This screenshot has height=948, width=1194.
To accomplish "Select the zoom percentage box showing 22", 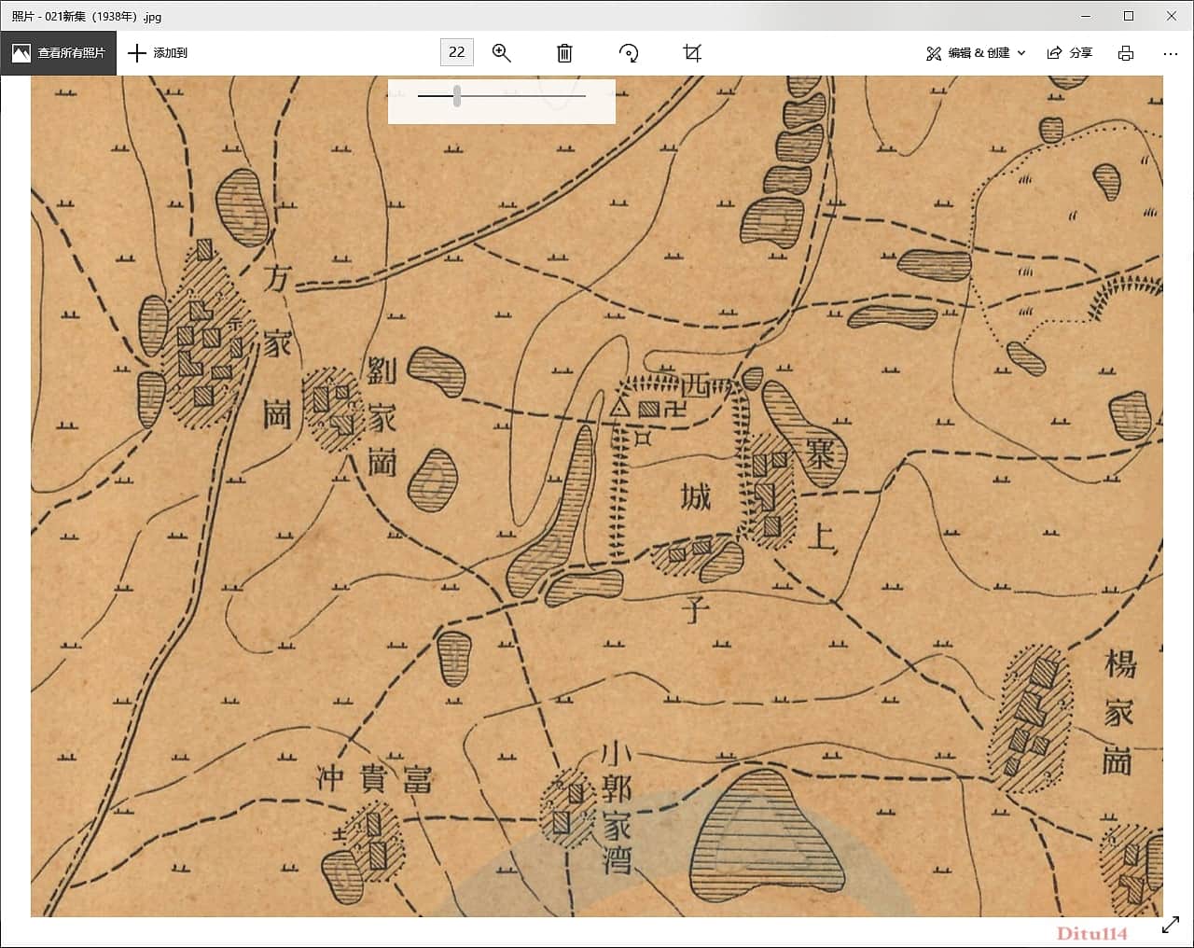I will [457, 52].
